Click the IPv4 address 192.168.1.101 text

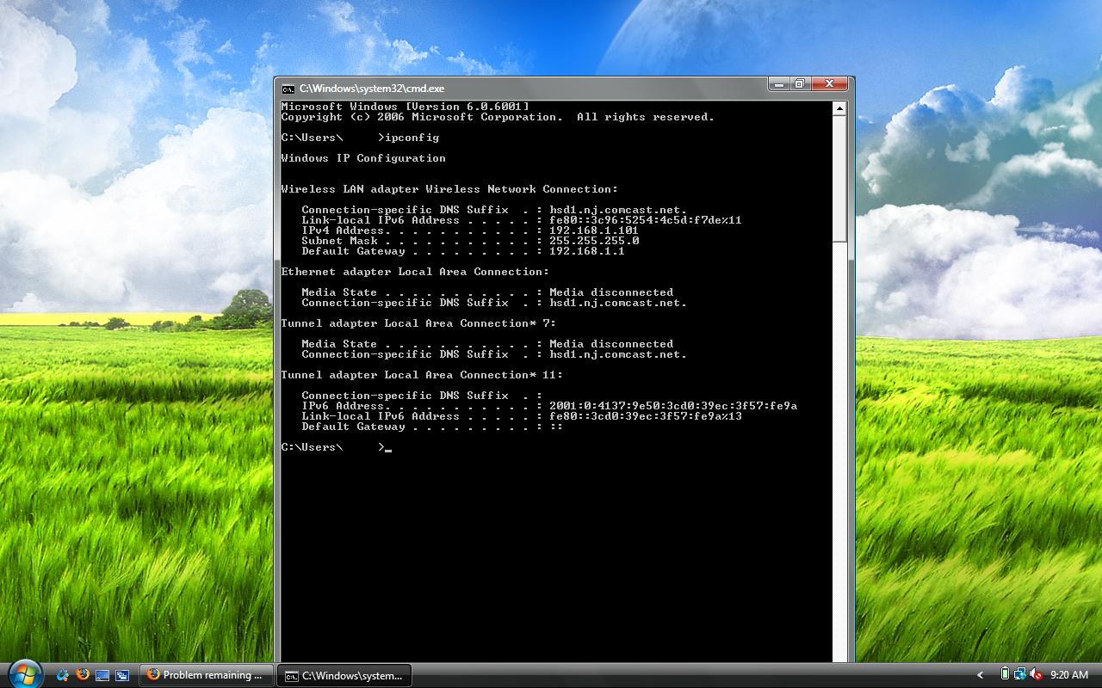(x=594, y=230)
